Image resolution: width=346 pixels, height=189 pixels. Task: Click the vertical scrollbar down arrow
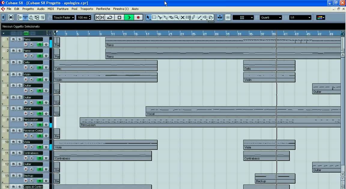click(x=343, y=174)
